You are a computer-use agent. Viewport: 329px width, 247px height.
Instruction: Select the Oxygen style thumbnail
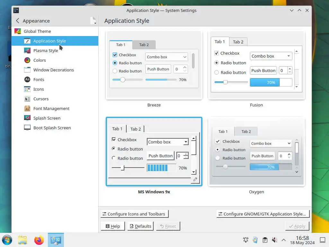coord(256,152)
